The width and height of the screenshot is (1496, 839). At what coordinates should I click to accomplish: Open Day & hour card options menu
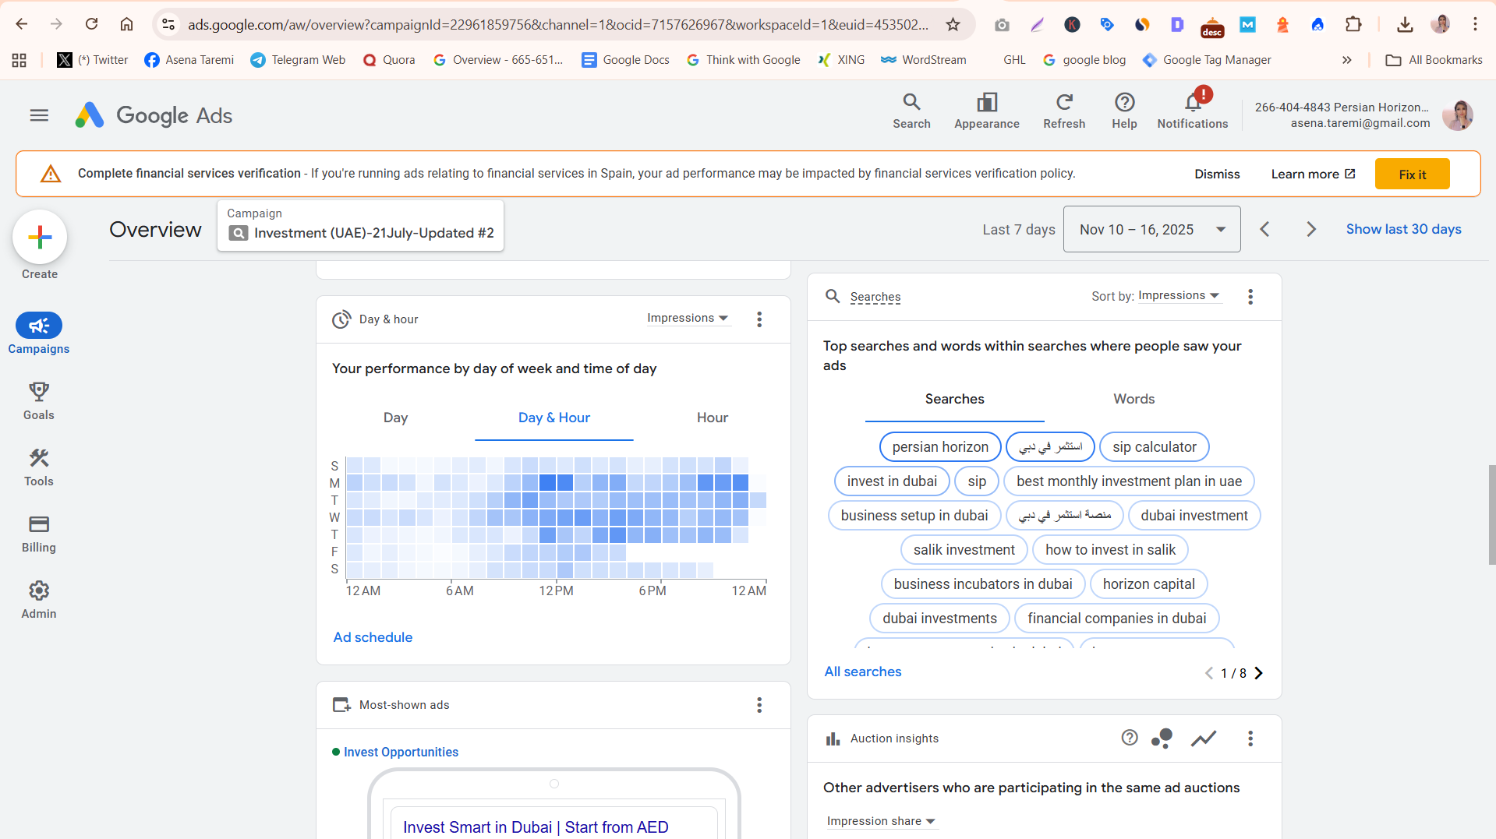coord(759,319)
